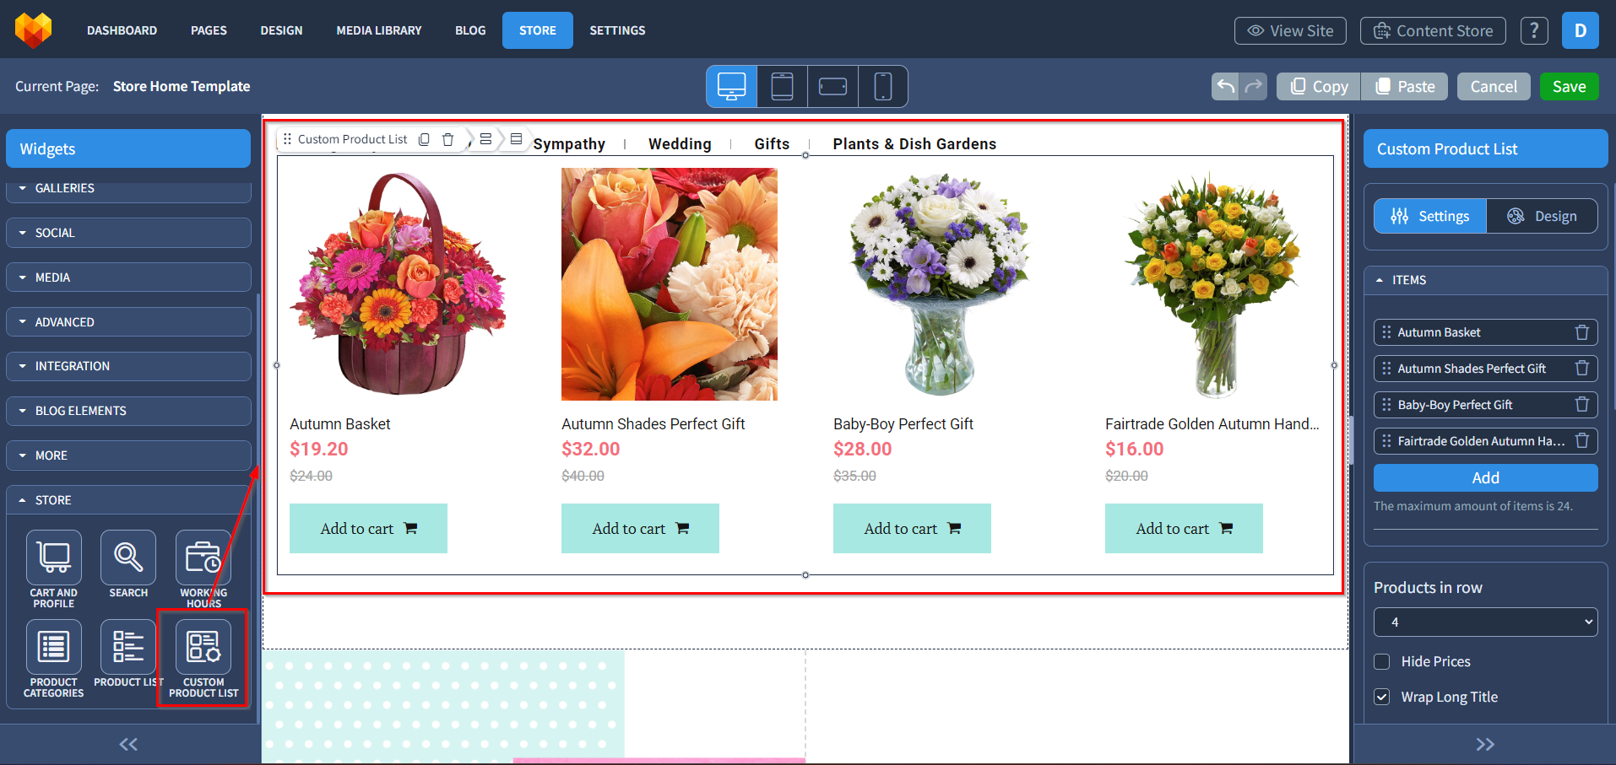
Task: Expand the More widget group
Action: (x=128, y=455)
